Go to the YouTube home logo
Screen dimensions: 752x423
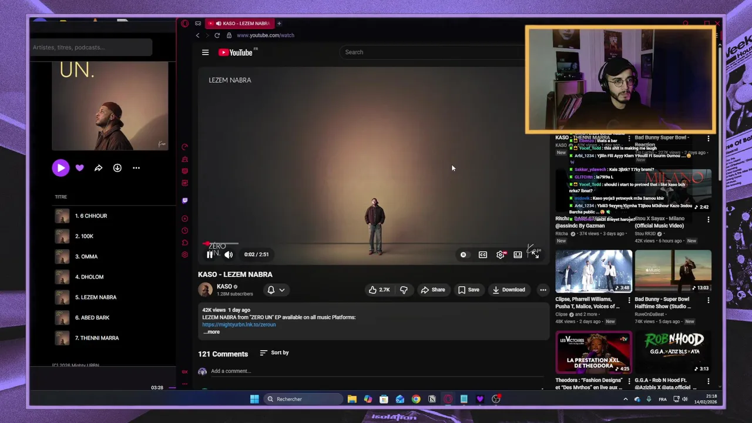[x=237, y=52]
